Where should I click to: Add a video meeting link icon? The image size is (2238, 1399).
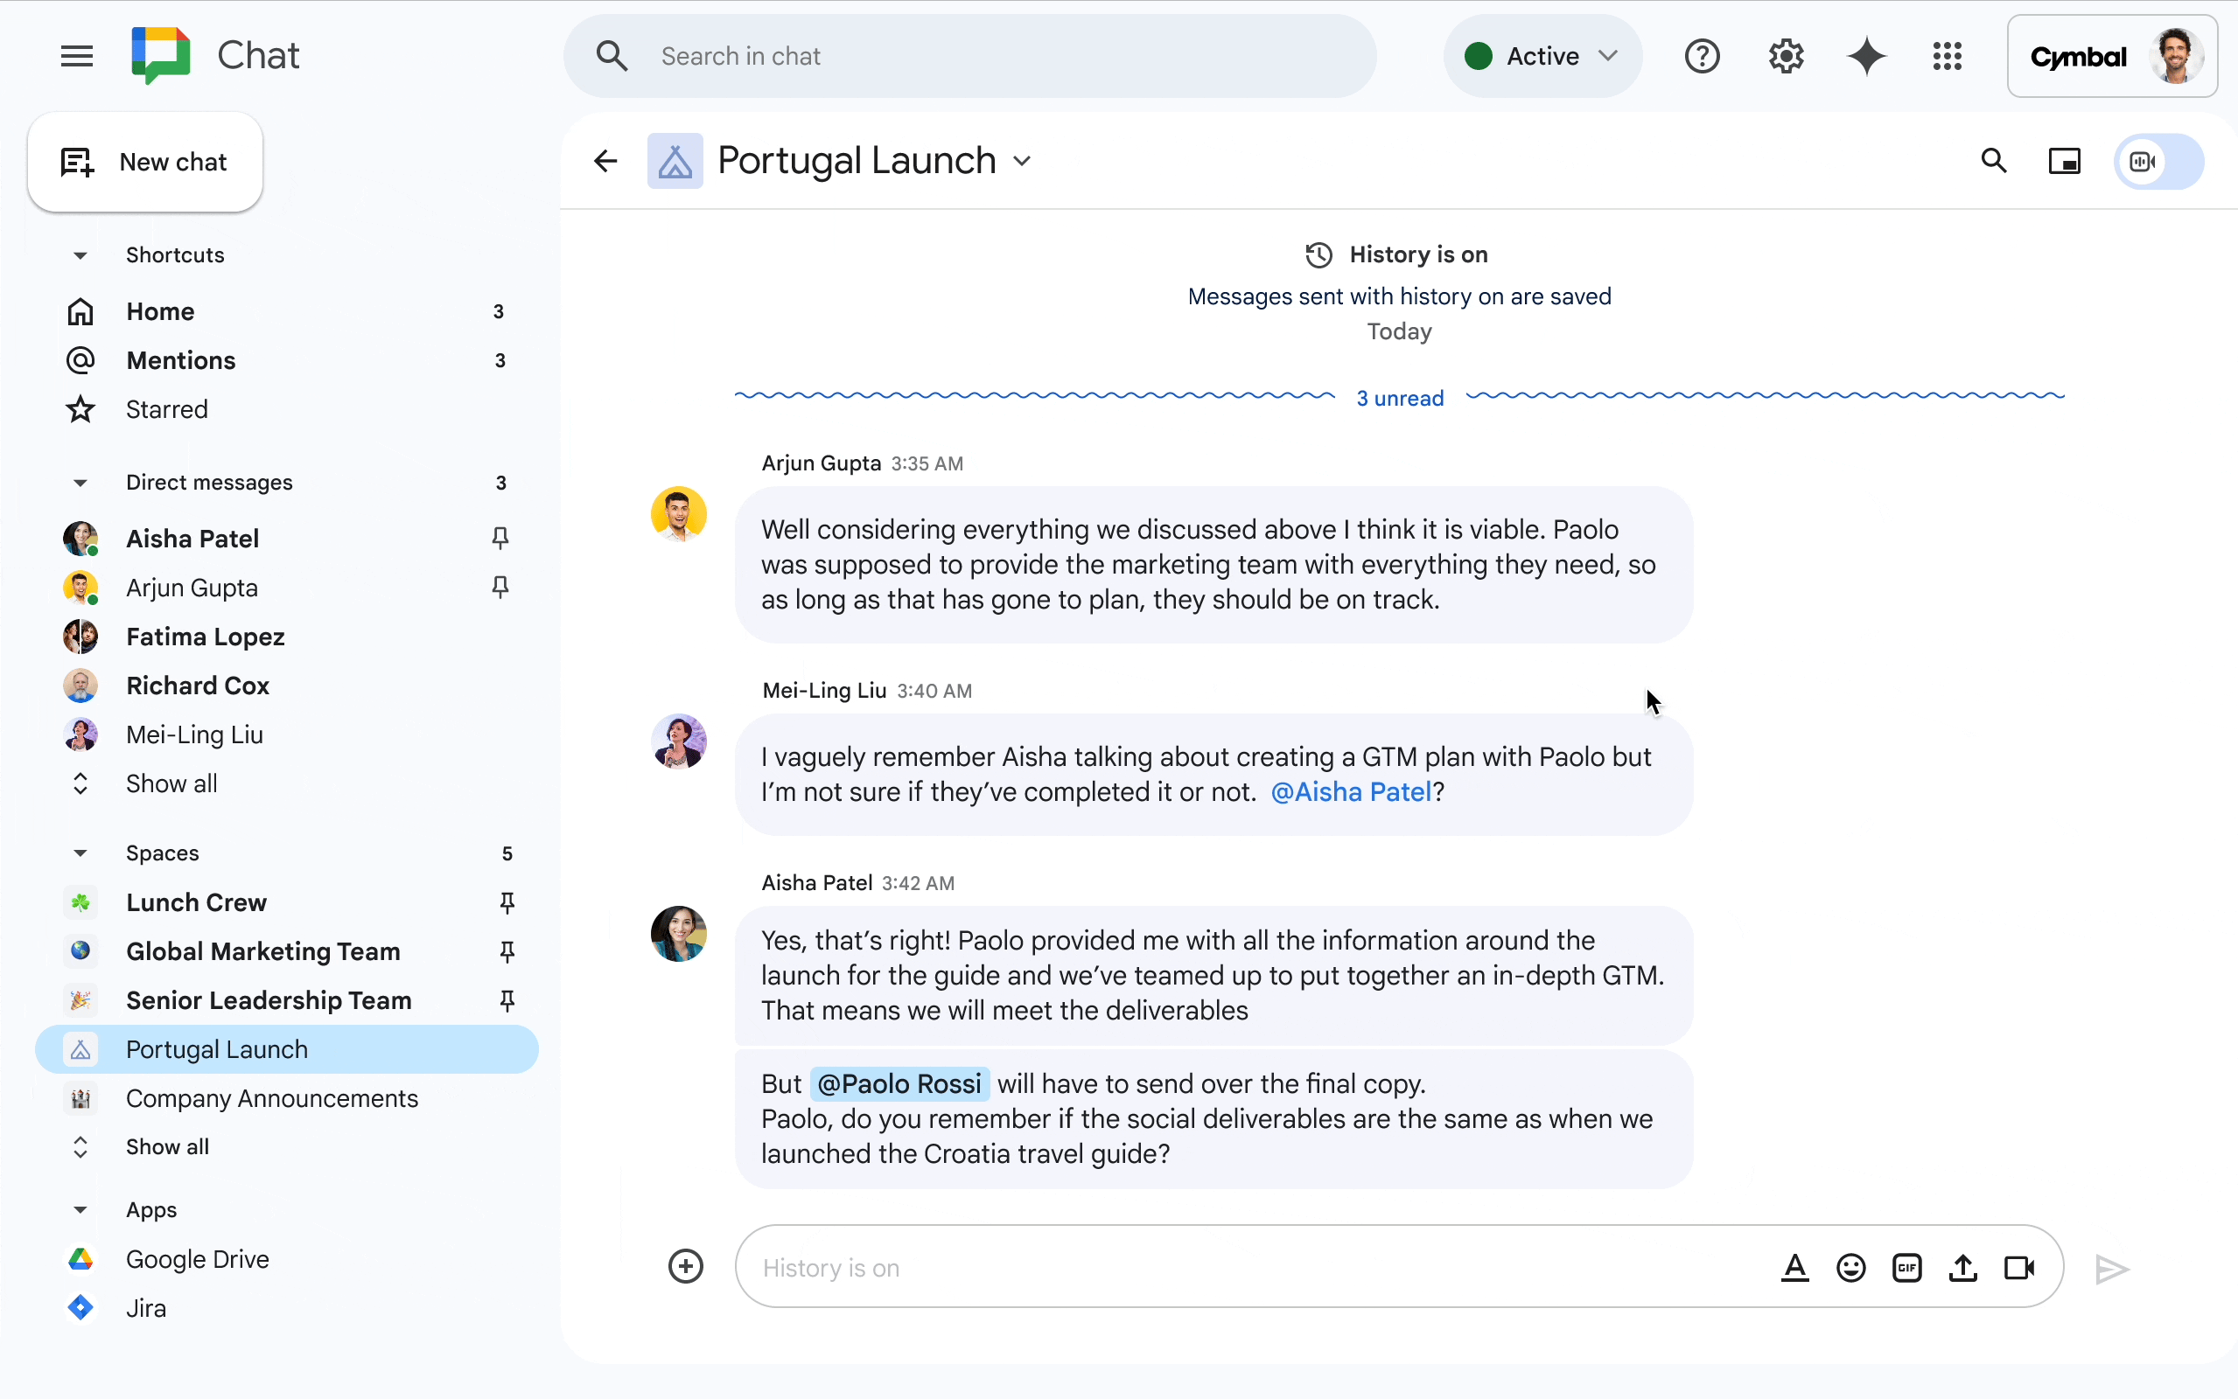[x=2018, y=1268]
